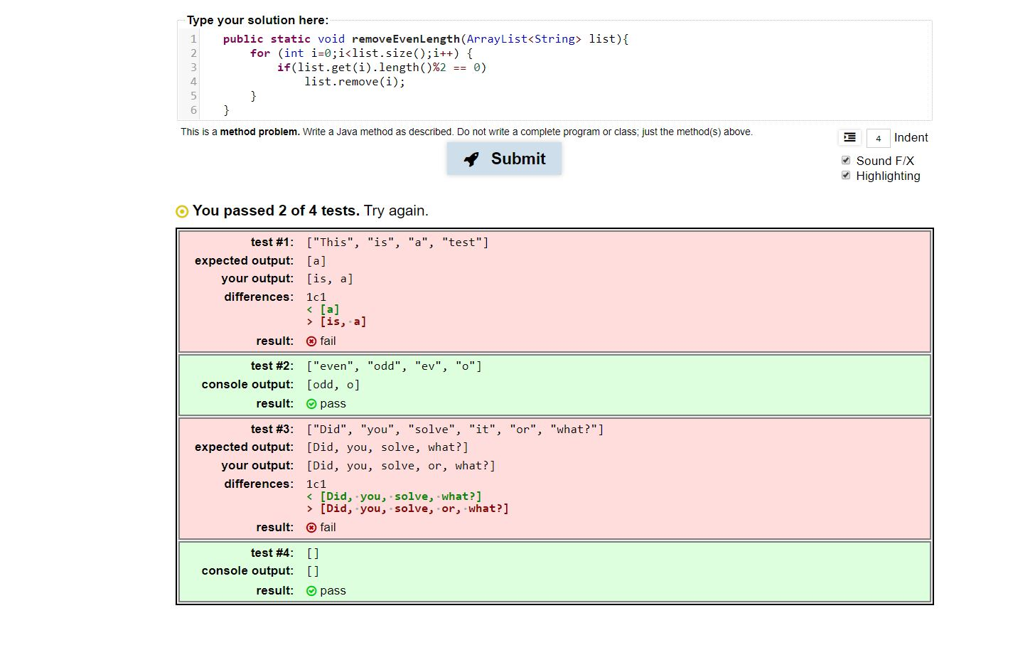Click the test #1 input list text

pos(397,243)
